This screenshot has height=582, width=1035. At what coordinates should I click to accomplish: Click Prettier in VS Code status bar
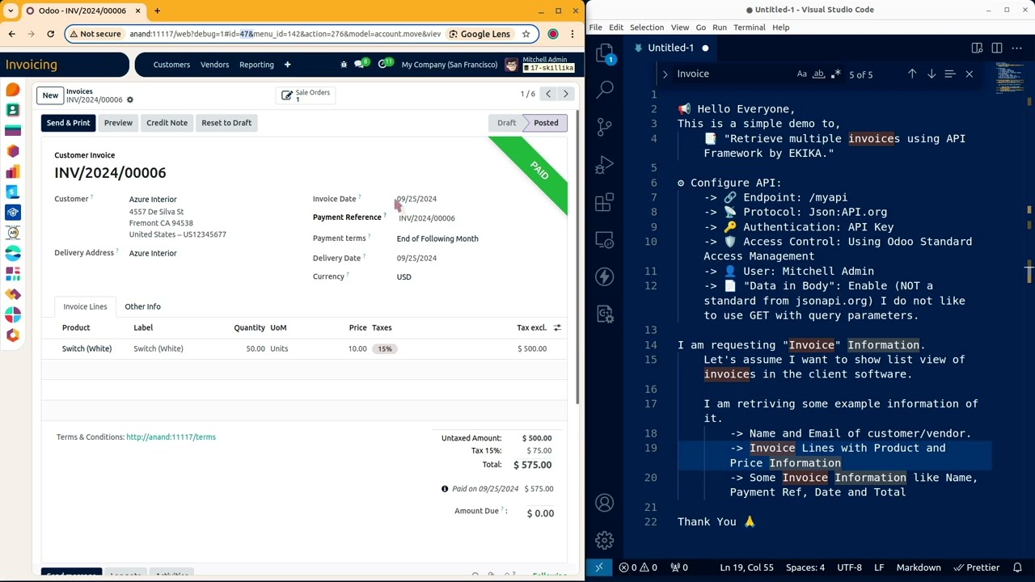[x=978, y=567]
